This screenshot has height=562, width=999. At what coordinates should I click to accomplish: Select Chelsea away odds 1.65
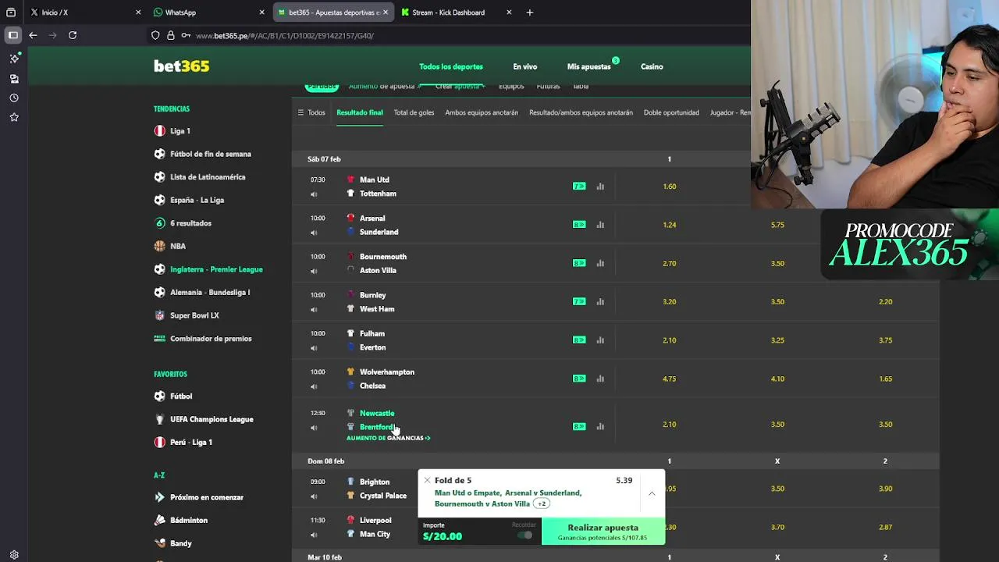885,379
